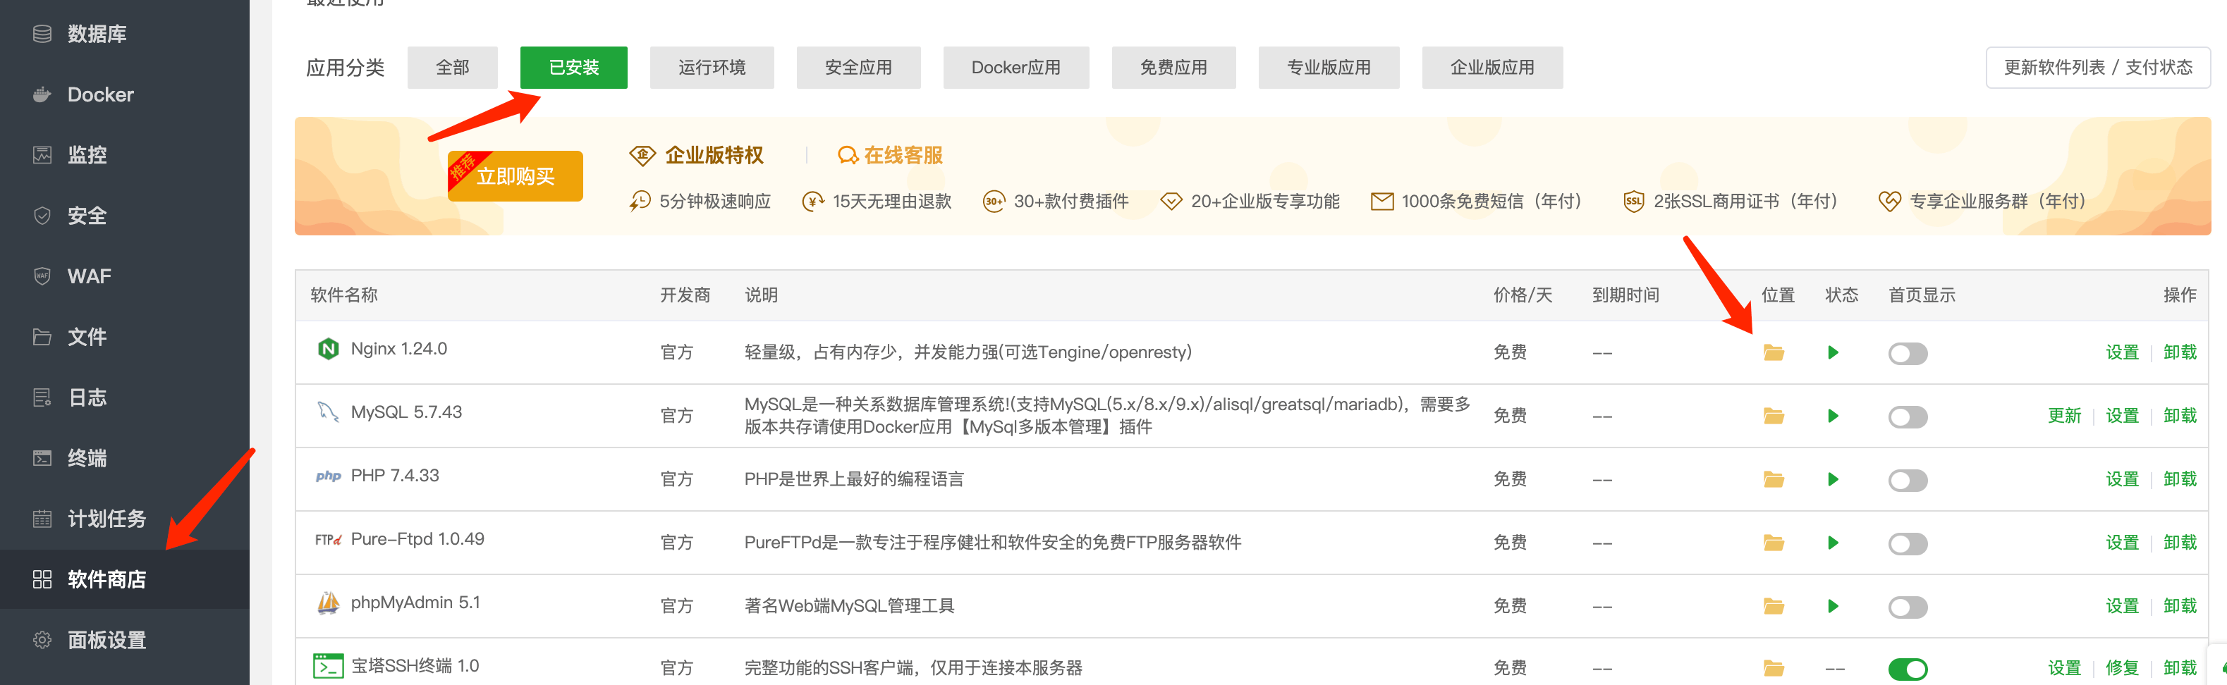The image size is (2227, 685).
Task: Switch to 免费应用 category
Action: coord(1173,68)
